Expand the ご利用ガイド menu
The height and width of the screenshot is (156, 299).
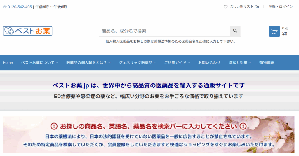click(177, 63)
